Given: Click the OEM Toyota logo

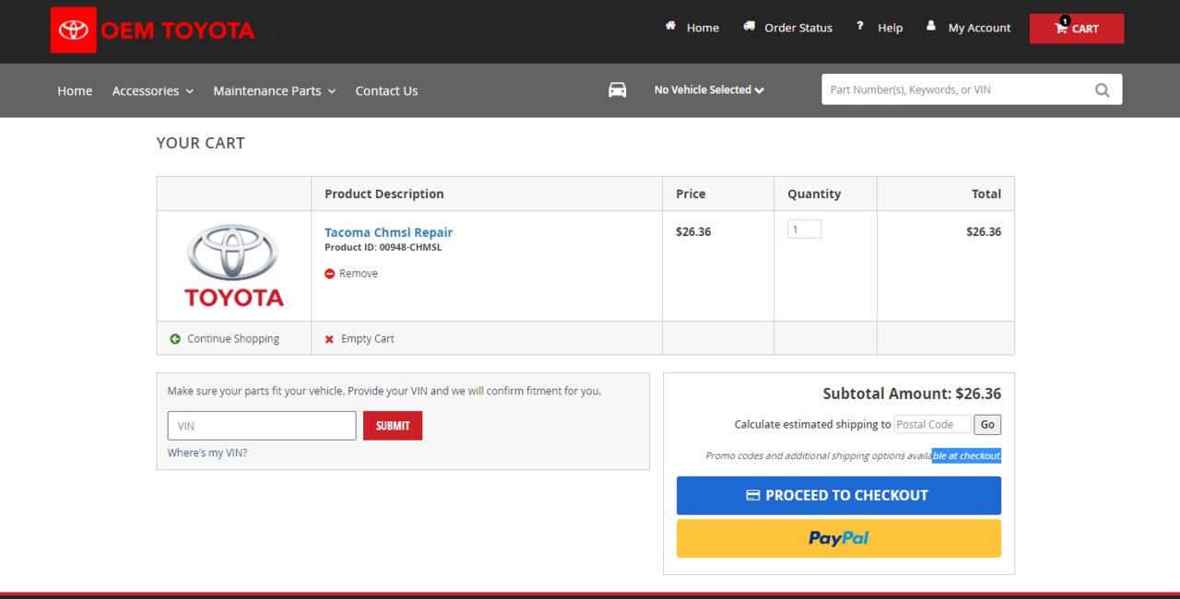Looking at the screenshot, I should click(x=153, y=30).
